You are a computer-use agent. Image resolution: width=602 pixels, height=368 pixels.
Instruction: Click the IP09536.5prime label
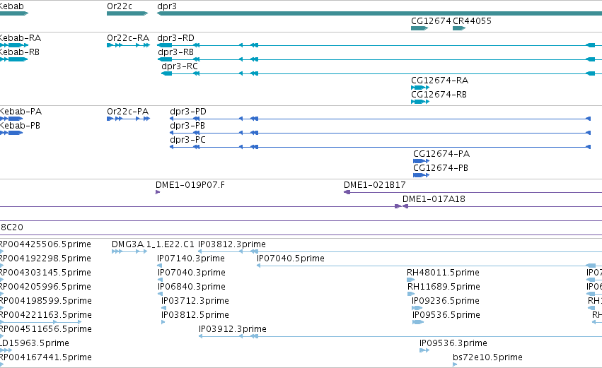click(x=446, y=316)
